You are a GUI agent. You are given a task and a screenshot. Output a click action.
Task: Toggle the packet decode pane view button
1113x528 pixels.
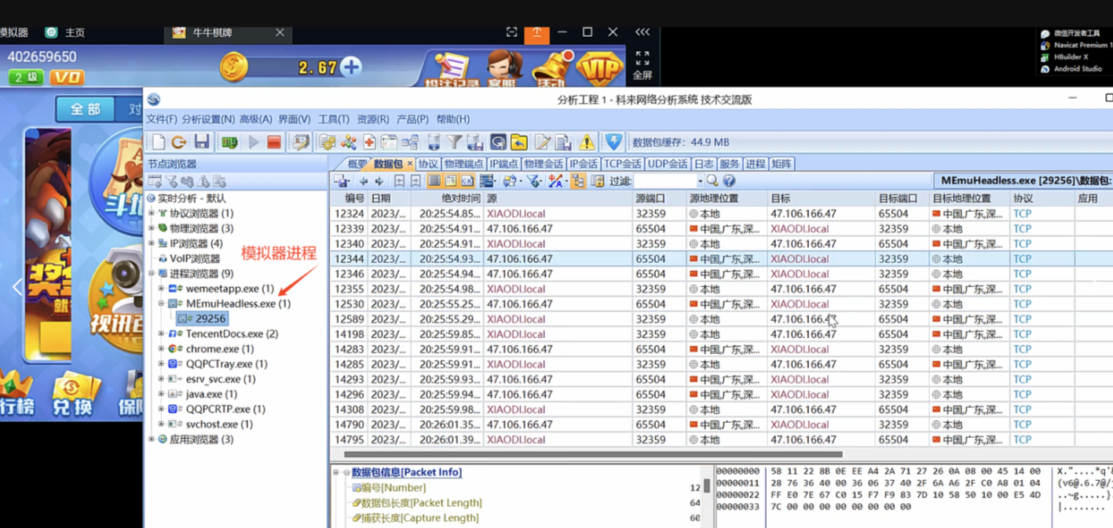pos(451,181)
